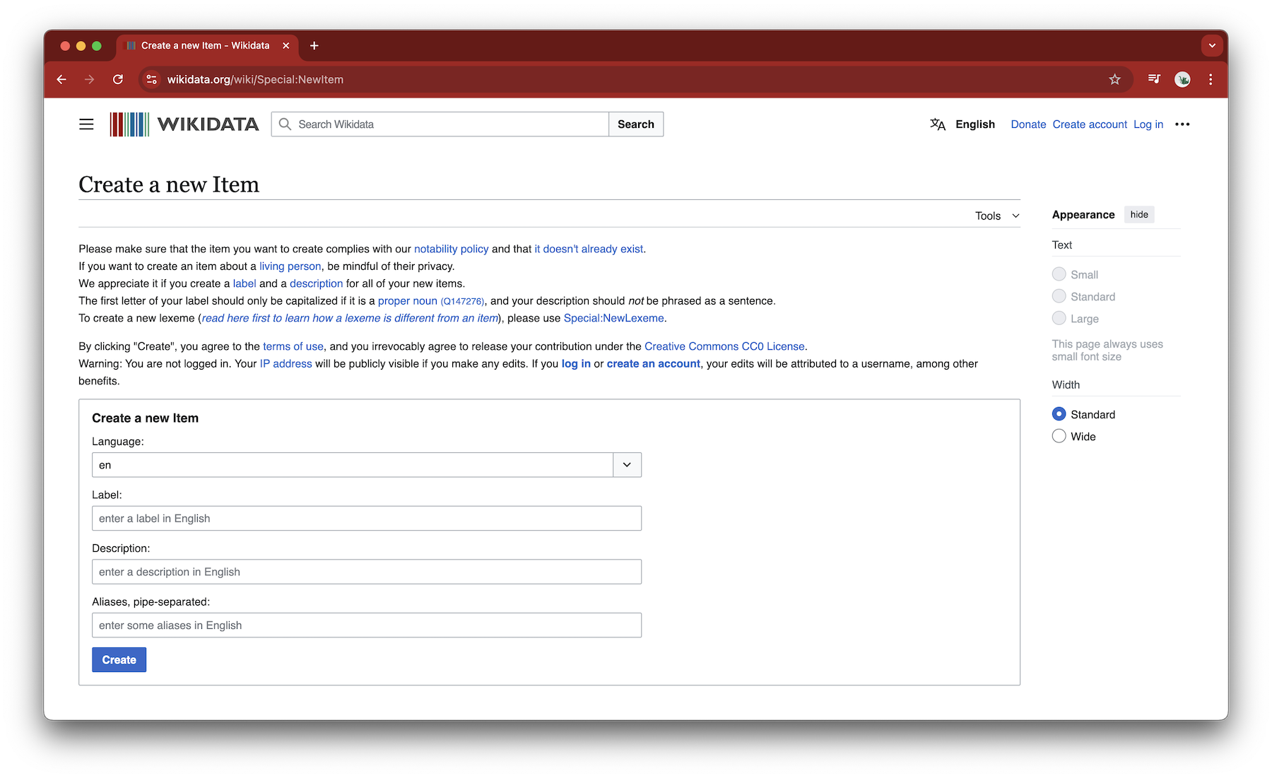Select the Large text size
1272x778 pixels.
point(1059,318)
